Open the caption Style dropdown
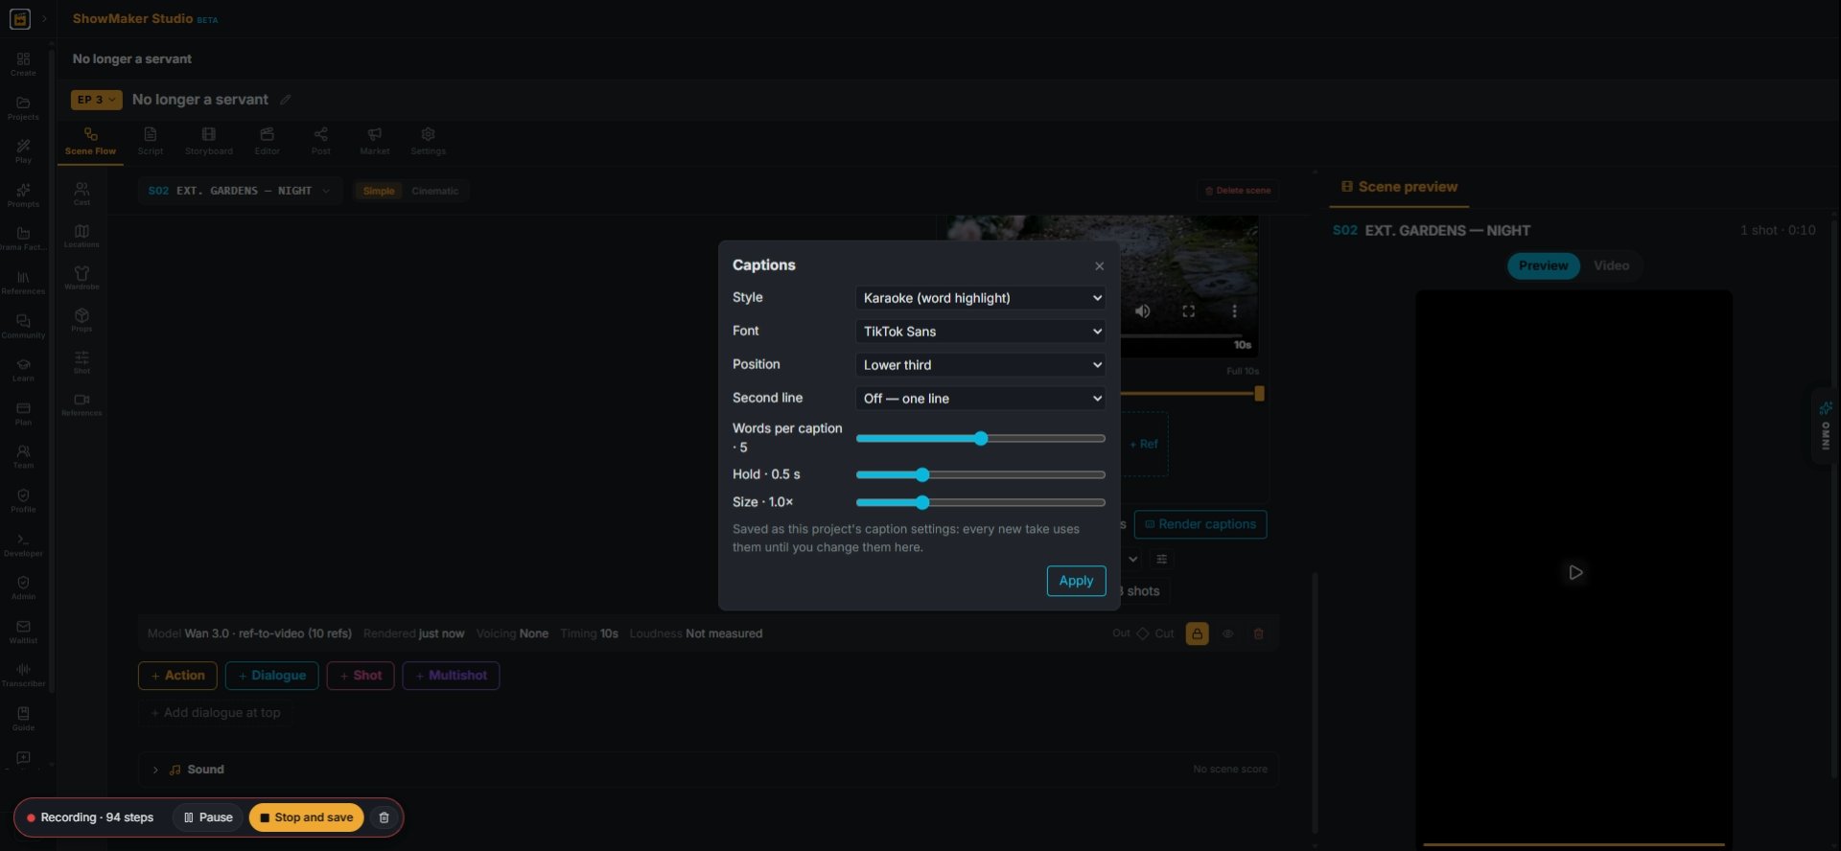 click(x=980, y=298)
